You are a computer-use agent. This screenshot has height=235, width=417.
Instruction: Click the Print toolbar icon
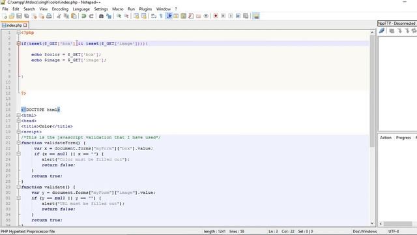coord(49,16)
